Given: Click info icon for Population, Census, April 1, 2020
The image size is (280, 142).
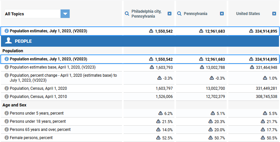Looking at the screenshot, I should (7, 88).
